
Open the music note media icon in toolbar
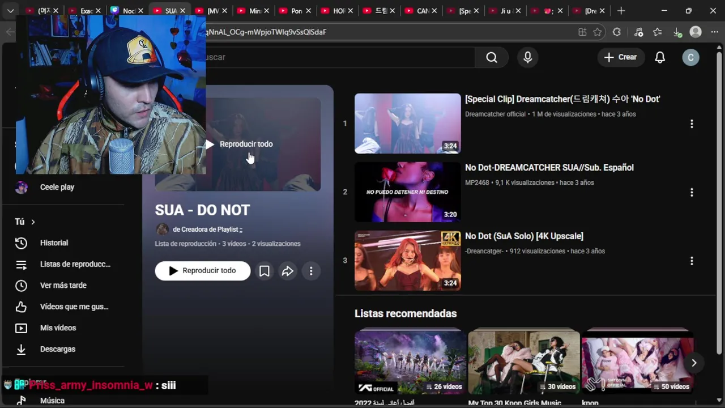tap(638, 32)
